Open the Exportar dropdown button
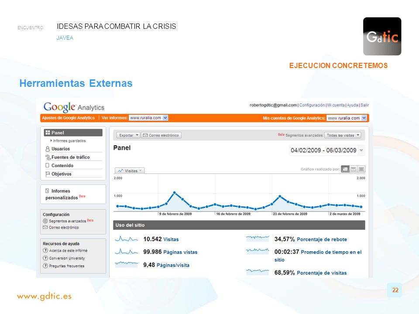The height and width of the screenshot is (314, 419). coord(128,135)
